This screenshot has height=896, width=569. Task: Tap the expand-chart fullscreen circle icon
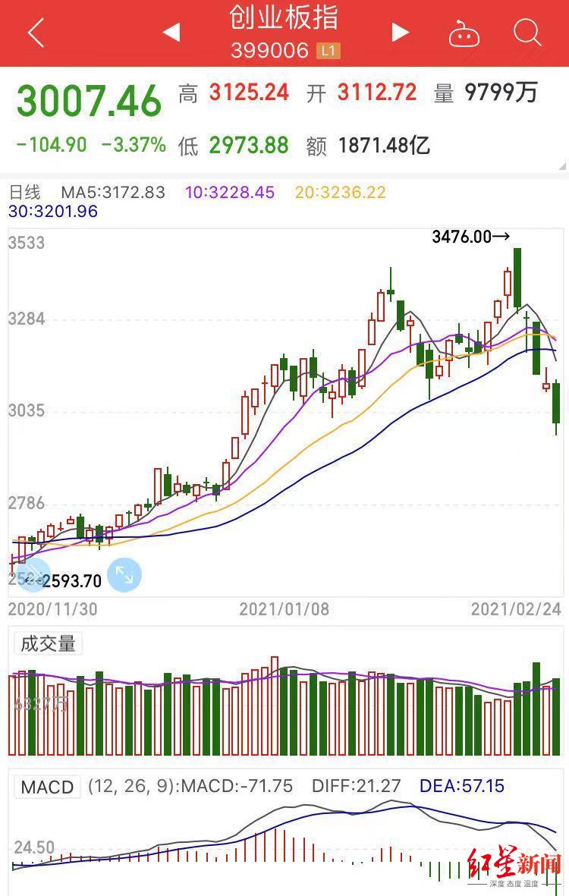124,574
